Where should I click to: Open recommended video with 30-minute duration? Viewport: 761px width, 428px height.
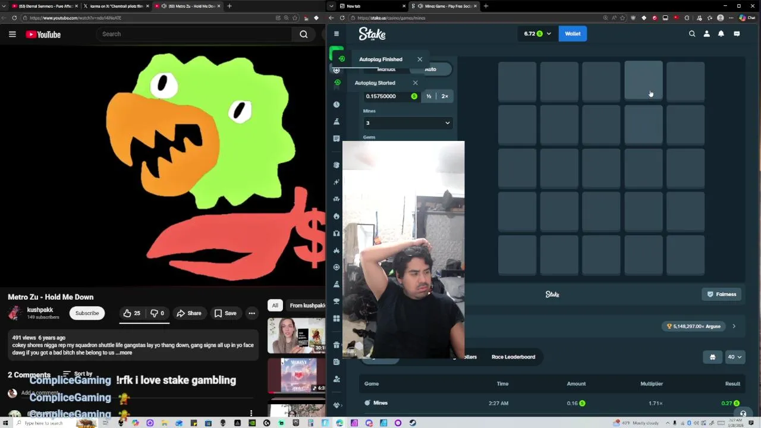pos(297,335)
